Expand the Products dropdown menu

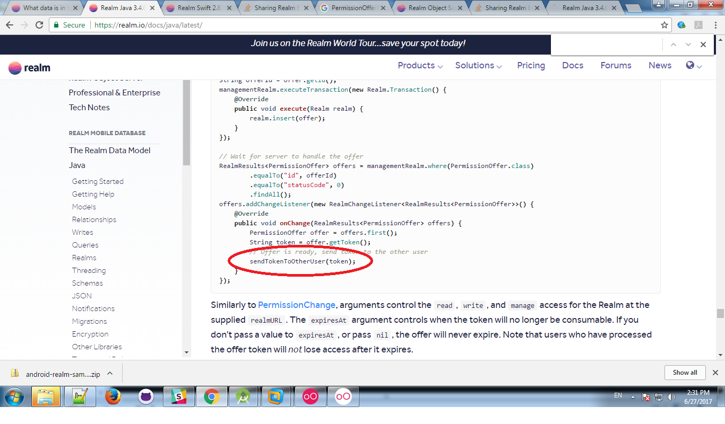420,65
